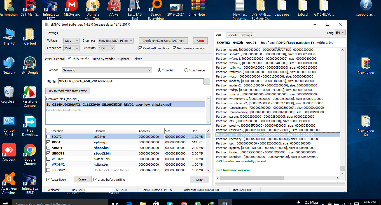Expand the Vendor Samsung dropdown
The height and width of the screenshot is (205, 381).
click(107, 70)
